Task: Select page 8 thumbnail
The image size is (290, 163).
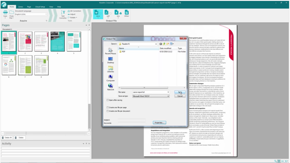Action: click(41, 65)
